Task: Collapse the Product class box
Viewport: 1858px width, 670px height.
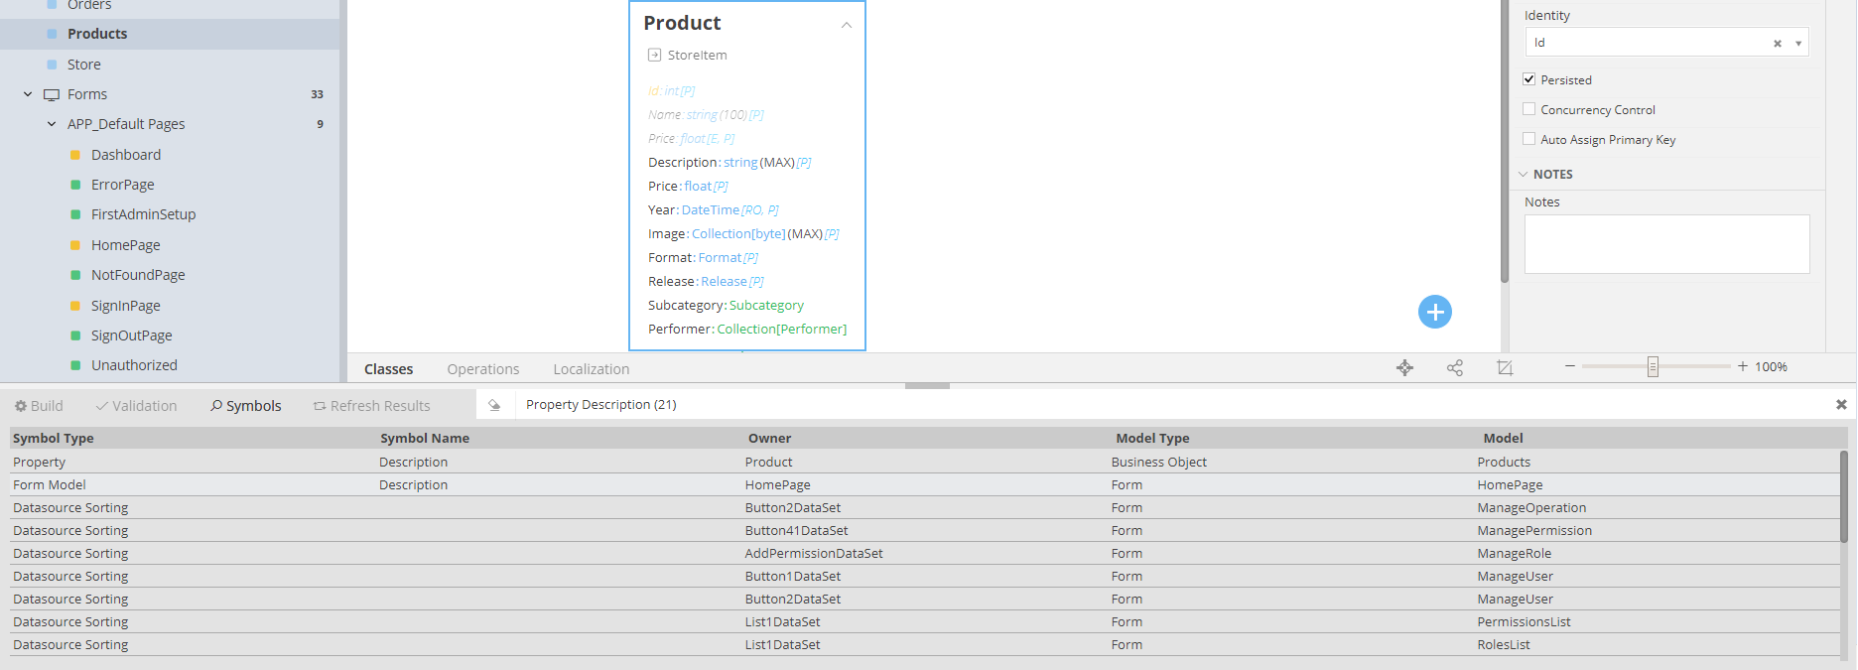Action: [847, 25]
